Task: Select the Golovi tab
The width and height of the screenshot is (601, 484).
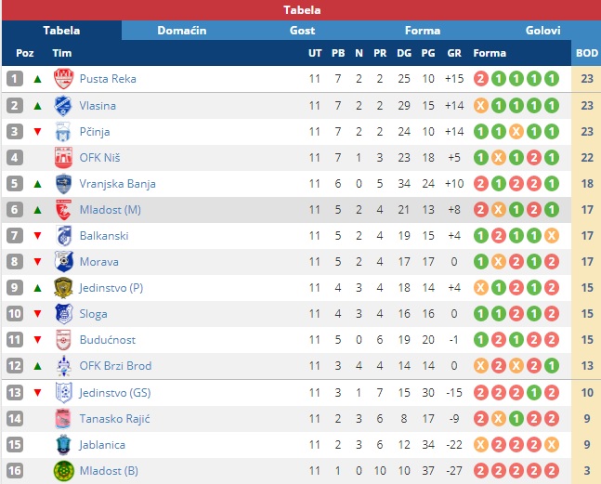Action: pos(542,31)
